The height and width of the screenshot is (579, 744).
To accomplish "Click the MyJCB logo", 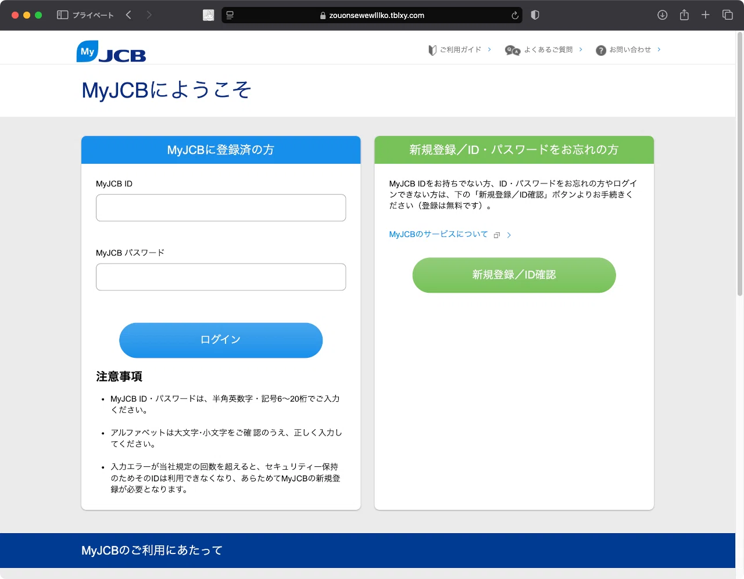I will [111, 52].
